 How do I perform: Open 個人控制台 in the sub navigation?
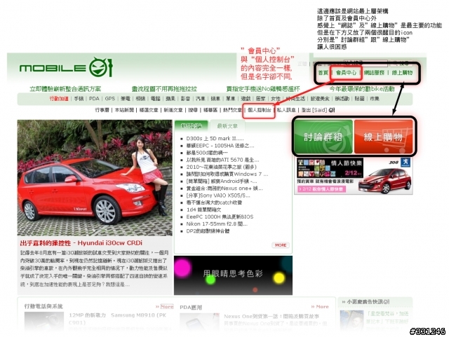260,110
